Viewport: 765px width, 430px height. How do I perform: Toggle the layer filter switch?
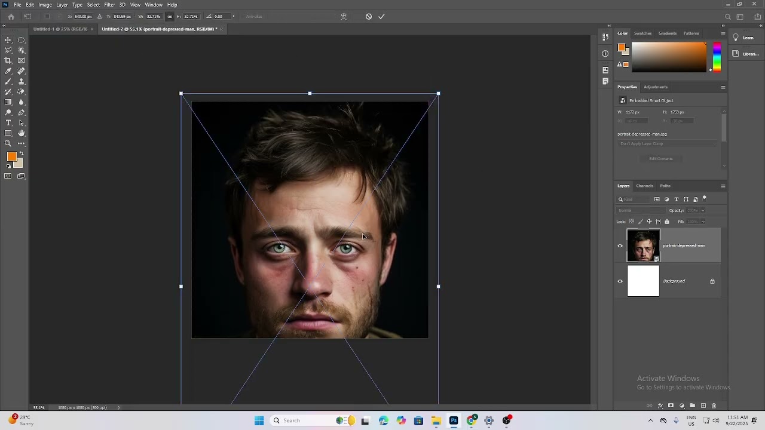click(705, 199)
